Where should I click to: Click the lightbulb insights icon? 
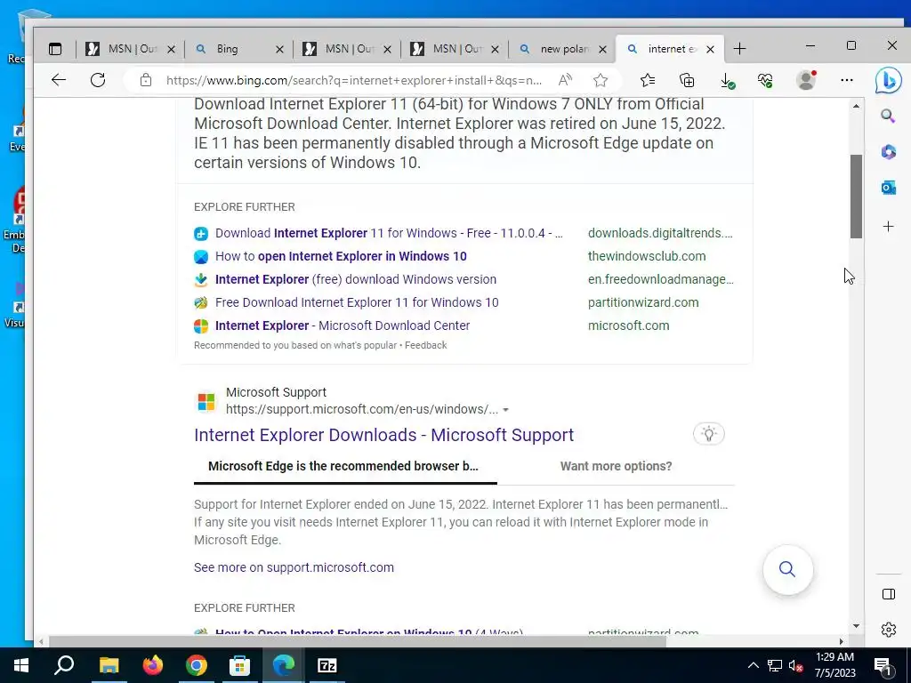click(708, 434)
